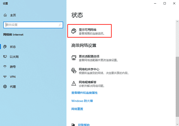
Task: Click the 网络和 Internet category heading
Action: (x=13, y=35)
